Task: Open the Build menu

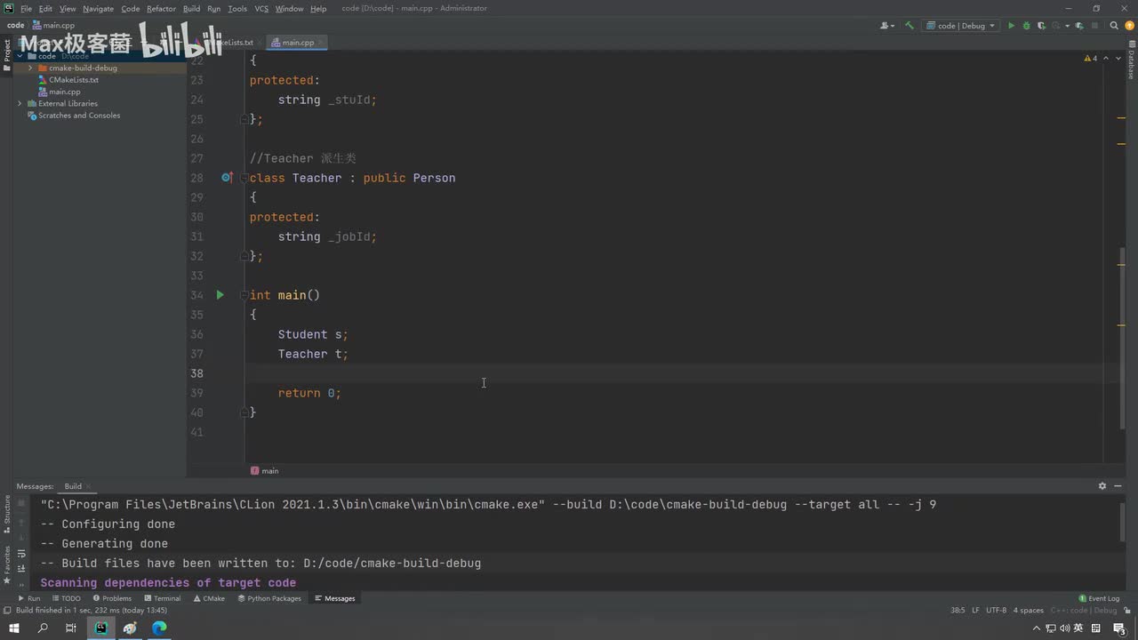Action: coord(191,8)
